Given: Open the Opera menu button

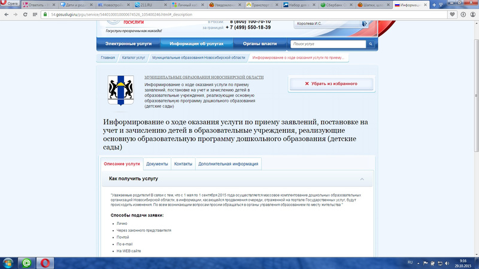Looking at the screenshot, I should click(10, 4).
